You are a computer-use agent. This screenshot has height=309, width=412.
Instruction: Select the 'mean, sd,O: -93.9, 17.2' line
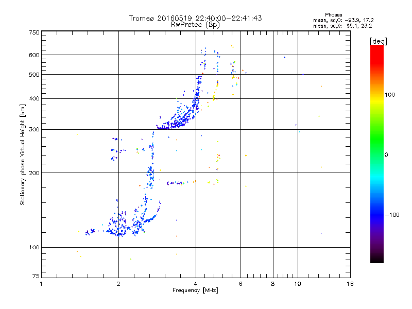point(343,20)
